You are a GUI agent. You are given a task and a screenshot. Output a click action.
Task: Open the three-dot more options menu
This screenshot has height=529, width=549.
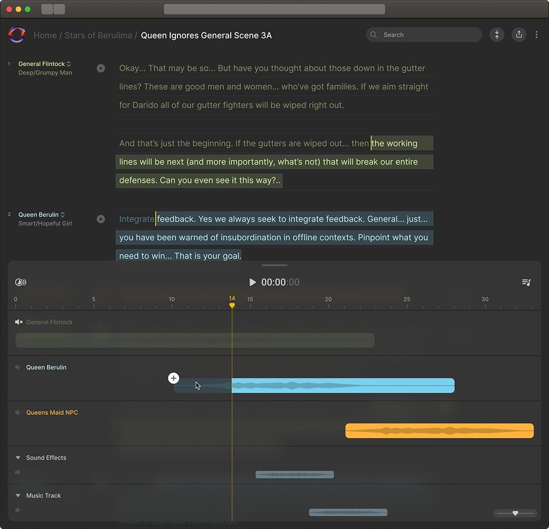coord(536,35)
